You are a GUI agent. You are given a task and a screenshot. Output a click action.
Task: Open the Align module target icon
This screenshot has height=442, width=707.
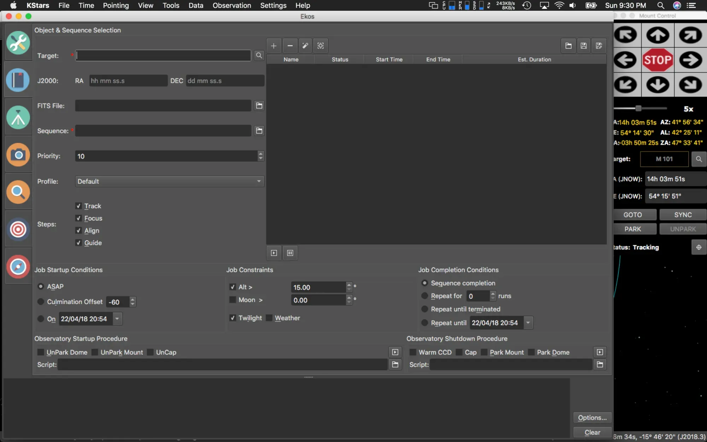tap(18, 229)
